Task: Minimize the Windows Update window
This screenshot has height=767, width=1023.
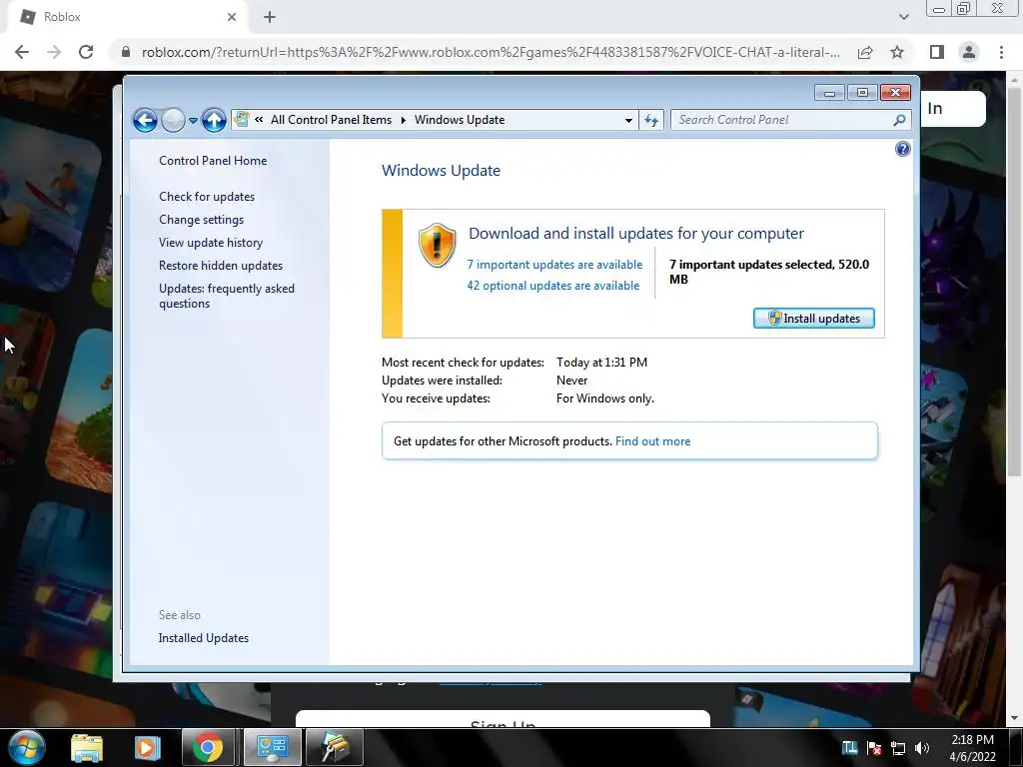Action: [x=829, y=93]
